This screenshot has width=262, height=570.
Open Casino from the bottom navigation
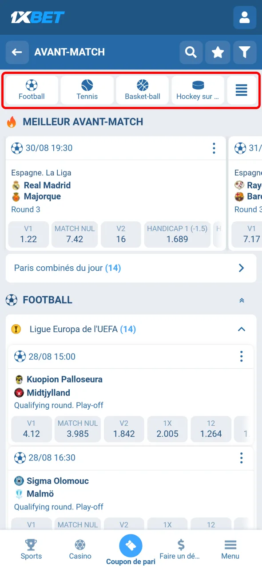[80, 549]
